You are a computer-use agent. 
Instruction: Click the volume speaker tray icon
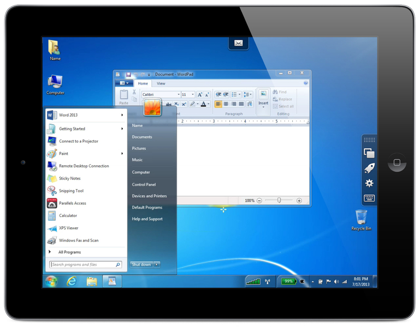(336, 282)
